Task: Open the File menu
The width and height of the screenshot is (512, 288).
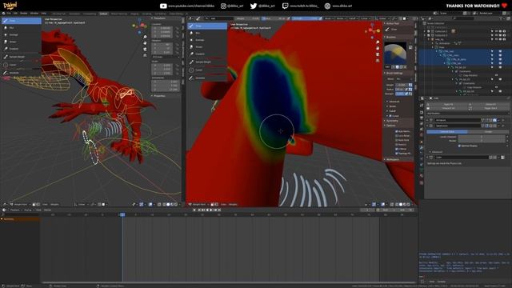Action: 9,14
